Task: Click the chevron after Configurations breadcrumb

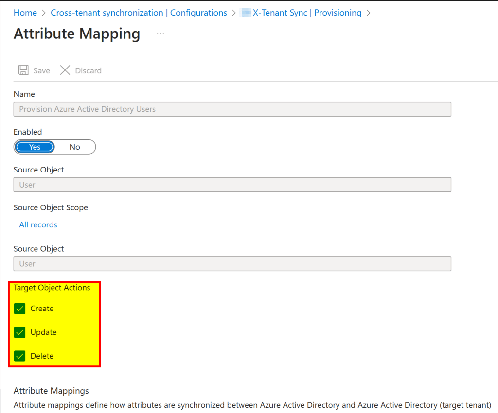Action: point(234,13)
